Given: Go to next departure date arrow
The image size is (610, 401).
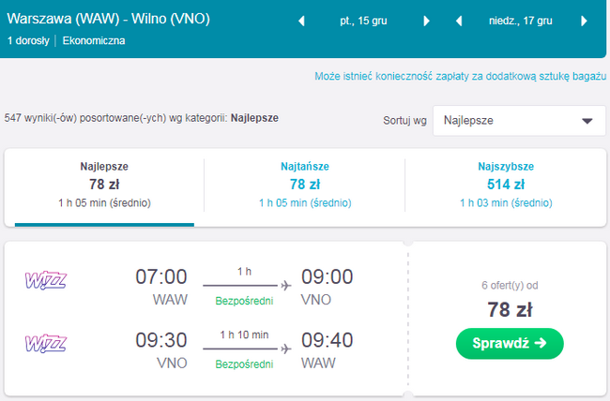Looking at the screenshot, I should 427,22.
